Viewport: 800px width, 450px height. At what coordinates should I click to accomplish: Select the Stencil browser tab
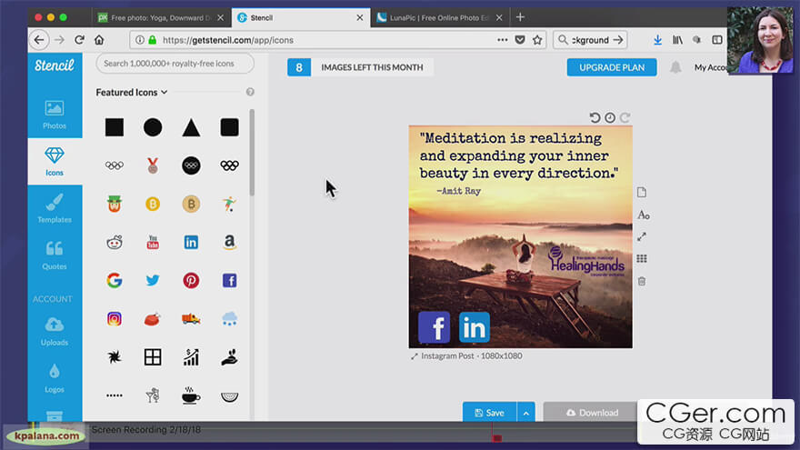pos(301,17)
